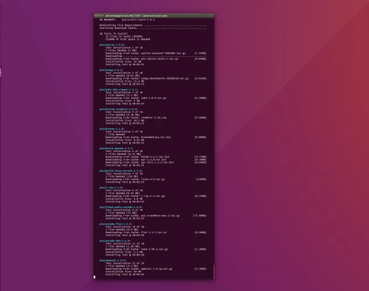Click the pts/c-ray test heading
This screenshot has height=291, width=369.
(x=111, y=188)
